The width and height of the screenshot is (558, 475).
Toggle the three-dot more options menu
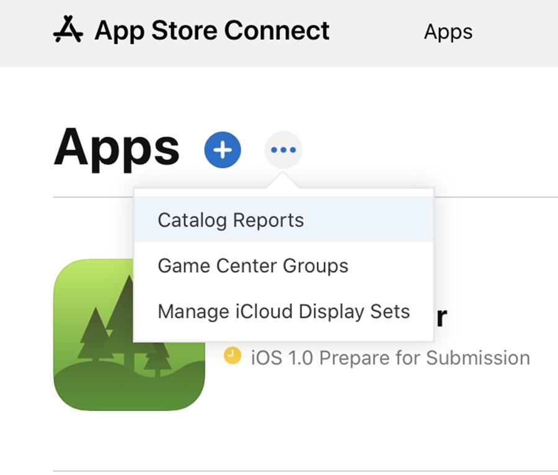pyautogui.click(x=283, y=150)
